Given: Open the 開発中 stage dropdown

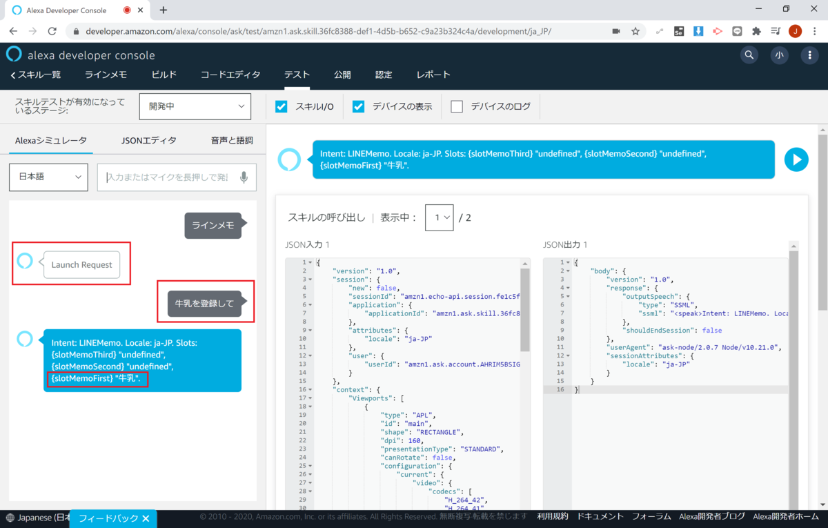Looking at the screenshot, I should coord(195,106).
